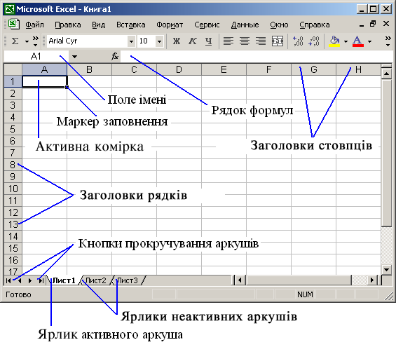This screenshot has height=347, width=396.
Task: Toggle Bold (Ж) formatting
Action: 177,41
